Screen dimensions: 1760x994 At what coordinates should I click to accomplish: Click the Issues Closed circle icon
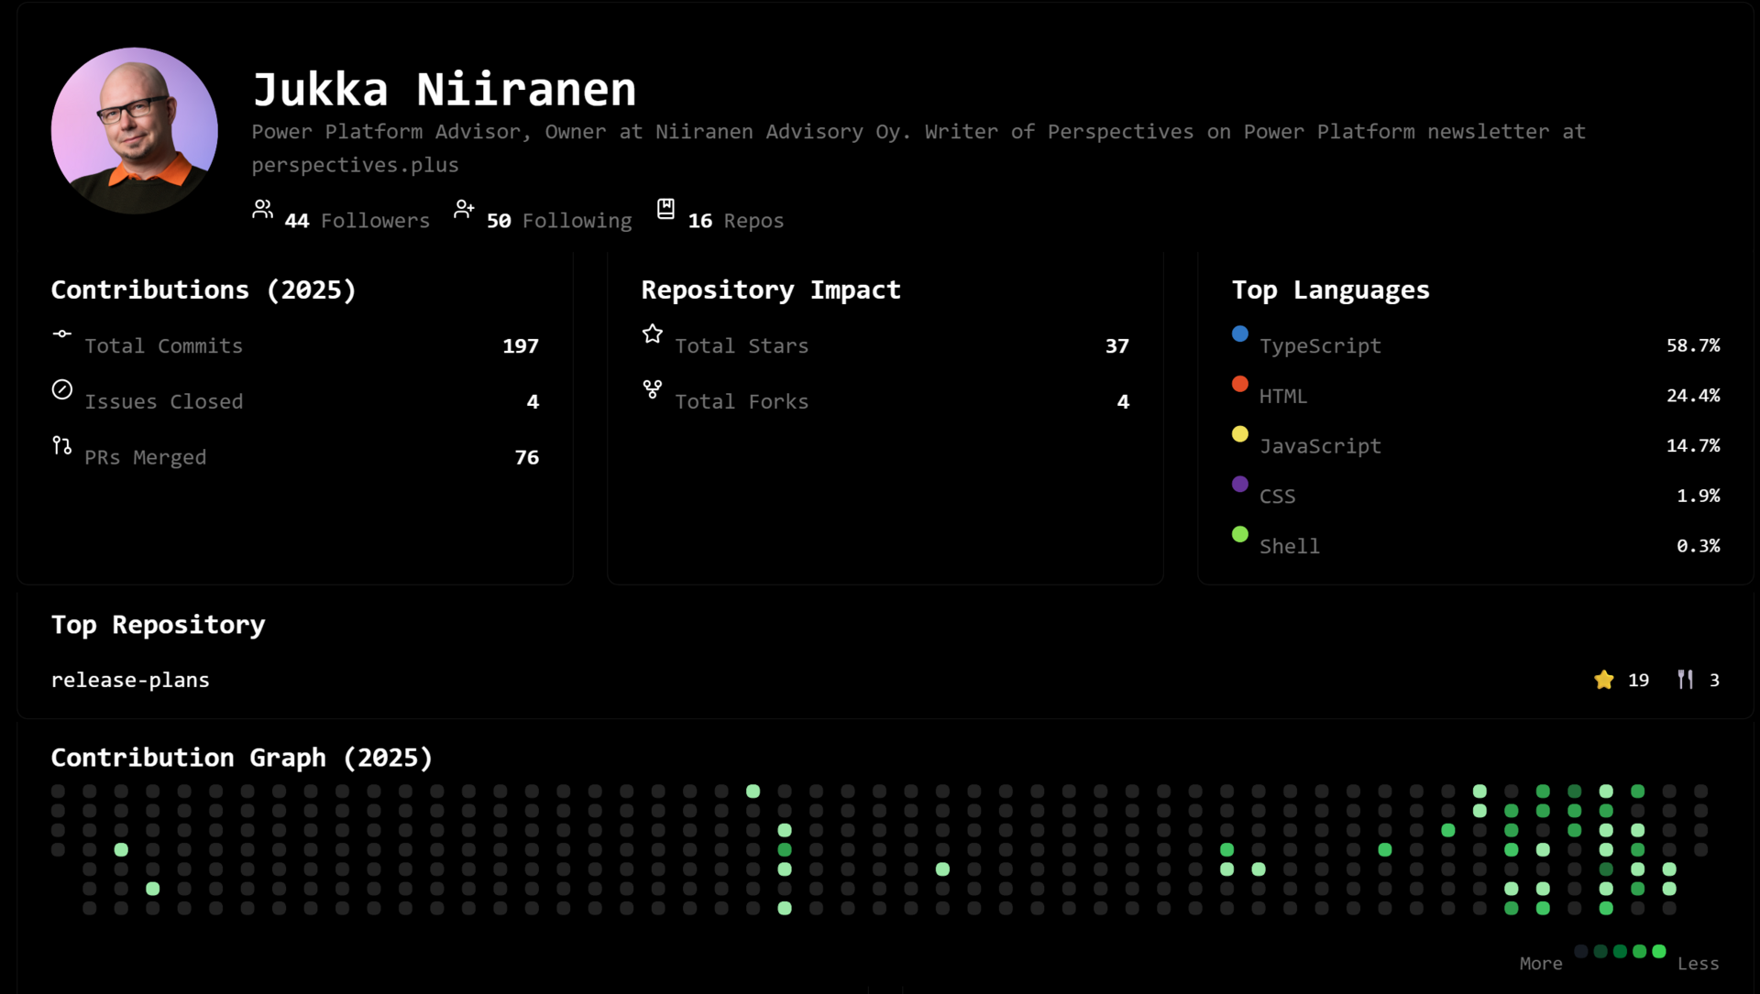[x=61, y=389]
